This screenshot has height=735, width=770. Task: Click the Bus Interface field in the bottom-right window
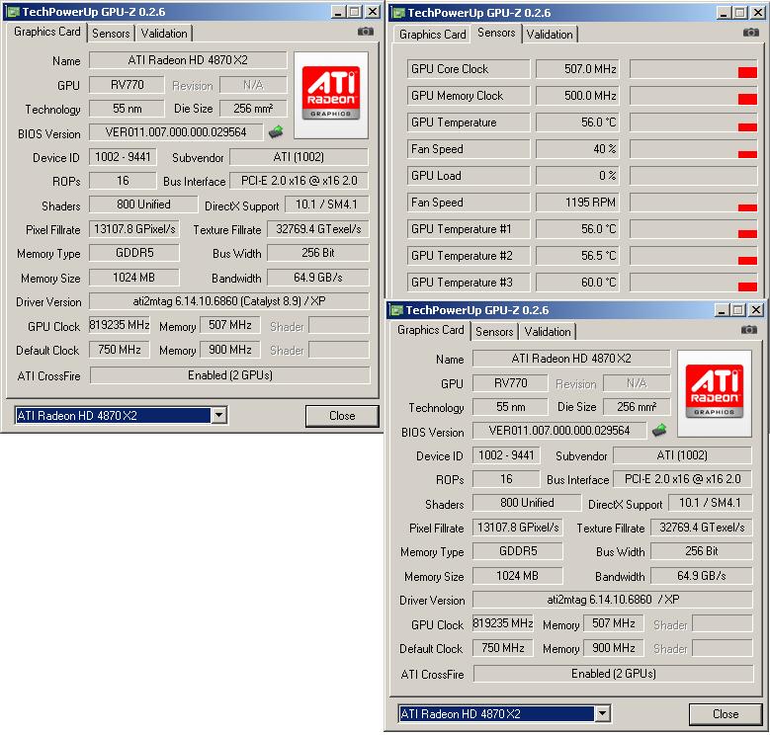(683, 479)
